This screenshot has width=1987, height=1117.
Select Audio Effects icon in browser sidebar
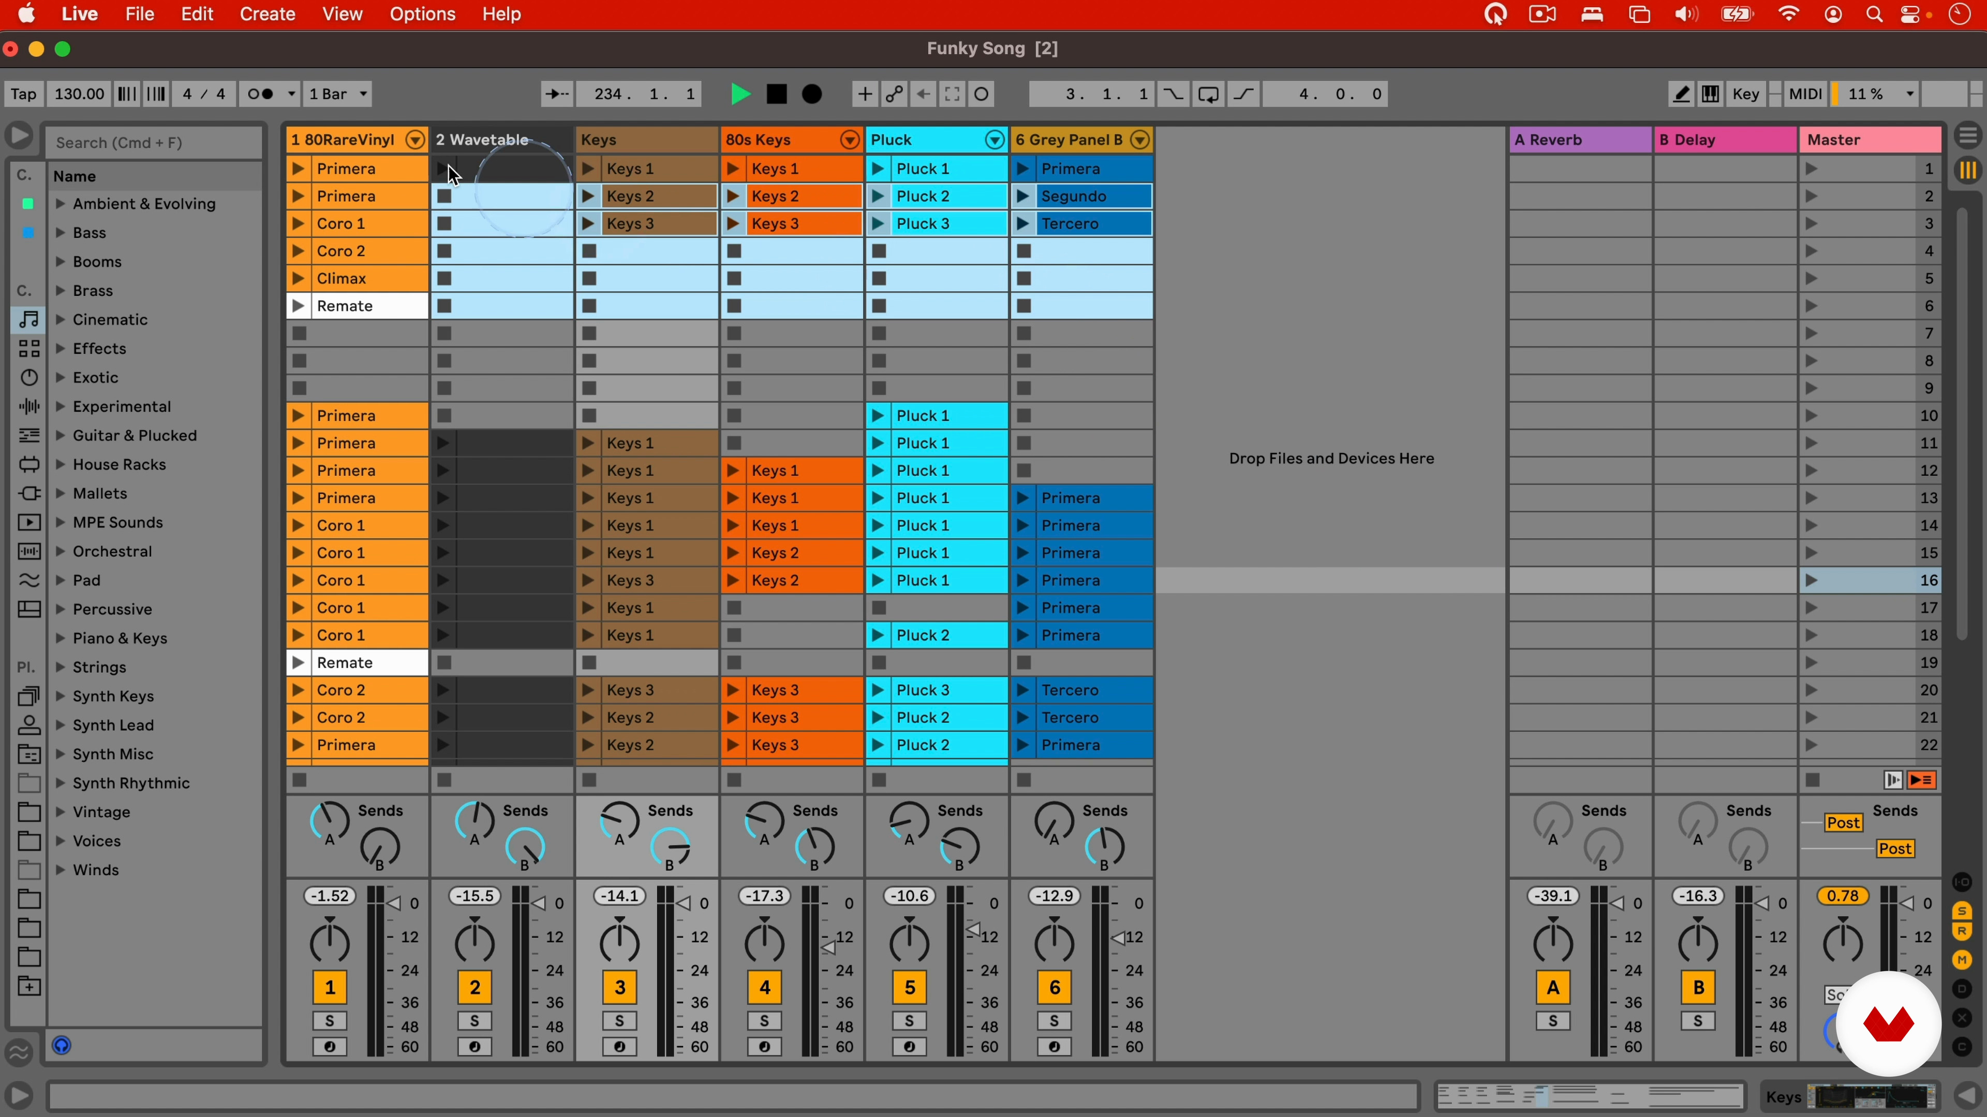[x=28, y=406]
